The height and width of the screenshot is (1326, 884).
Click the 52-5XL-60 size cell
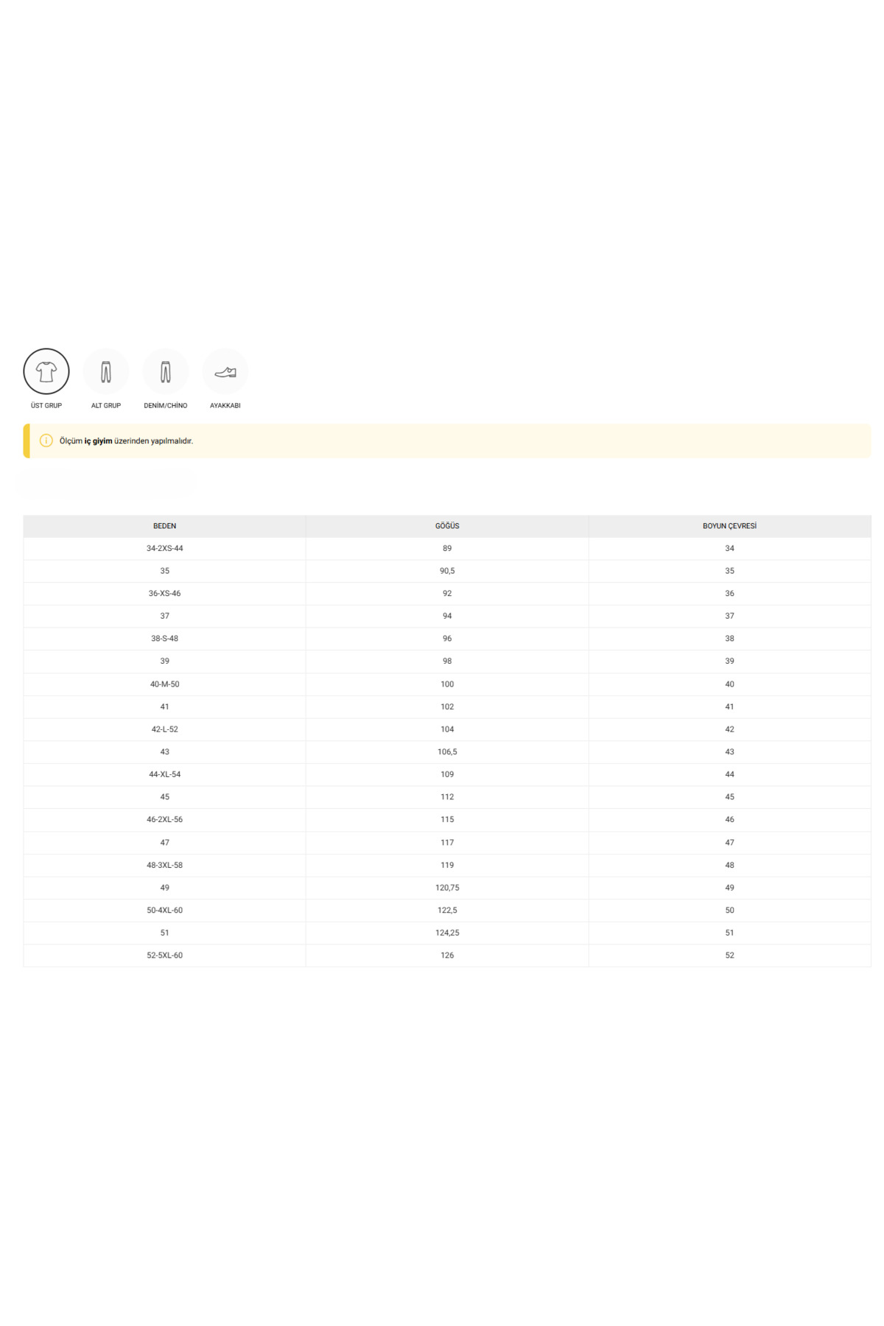point(164,955)
